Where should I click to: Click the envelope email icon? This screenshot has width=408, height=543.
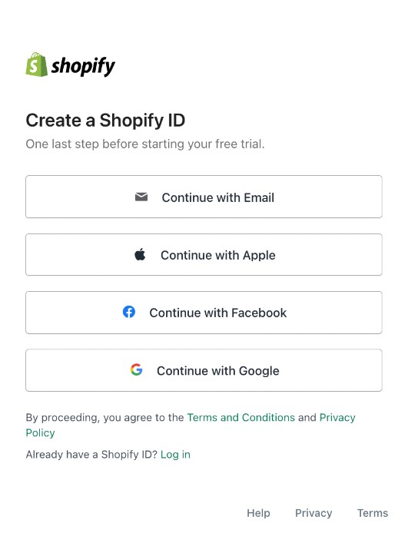click(141, 197)
